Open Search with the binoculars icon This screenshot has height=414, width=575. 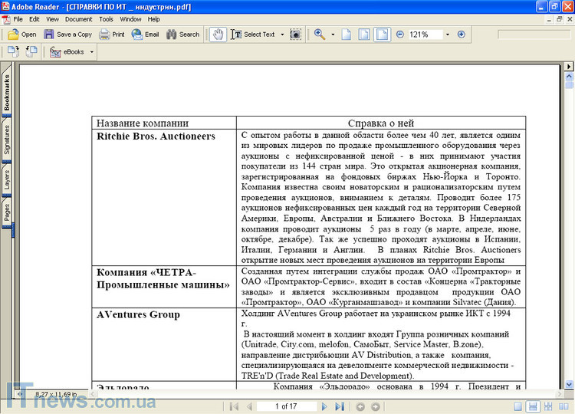coord(182,34)
